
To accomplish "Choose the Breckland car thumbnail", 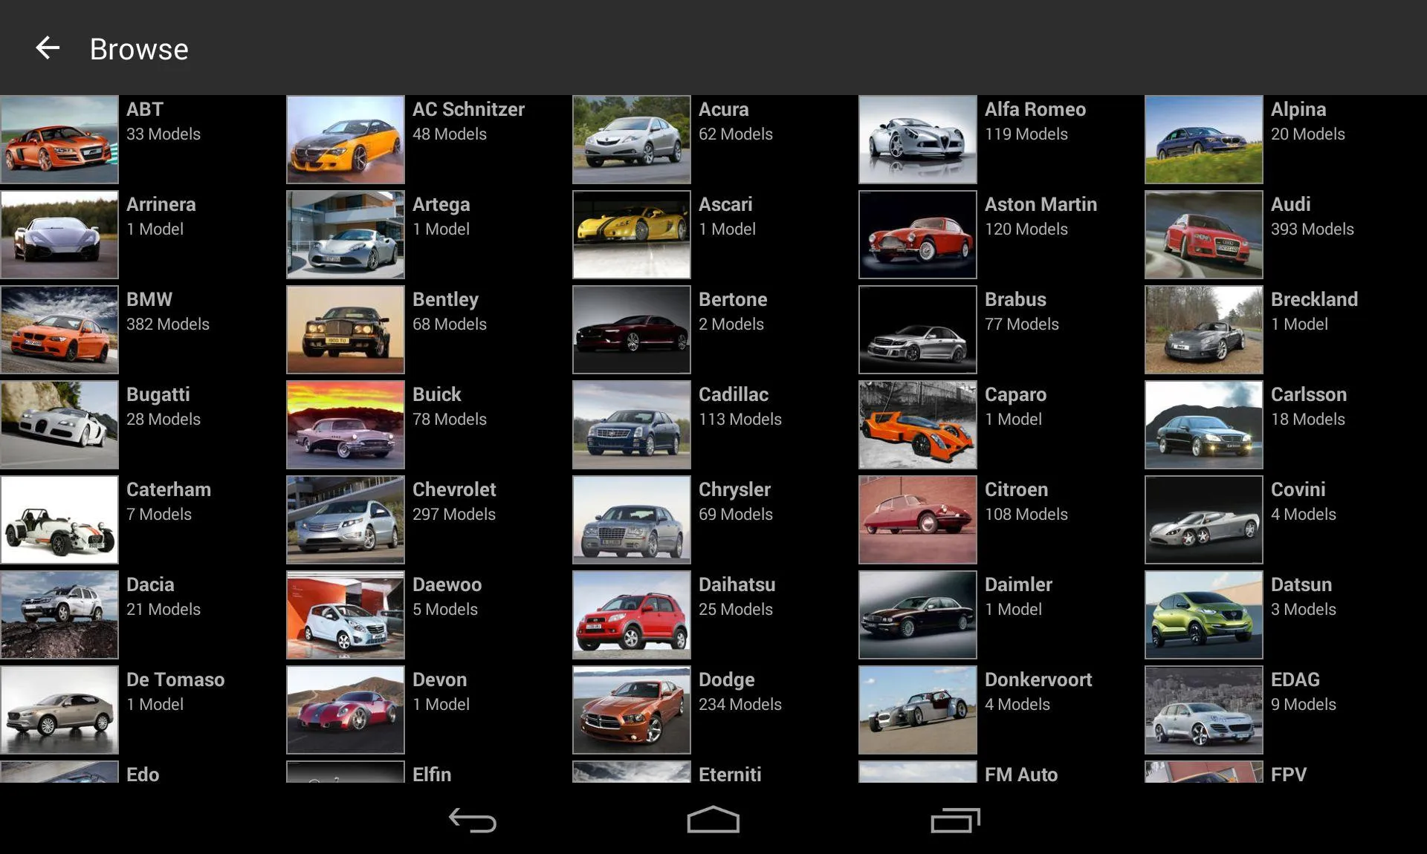I will [1204, 330].
